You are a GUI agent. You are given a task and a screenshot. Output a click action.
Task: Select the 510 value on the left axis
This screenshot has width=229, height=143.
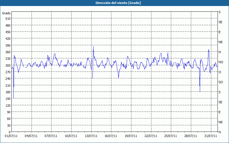[8, 19]
